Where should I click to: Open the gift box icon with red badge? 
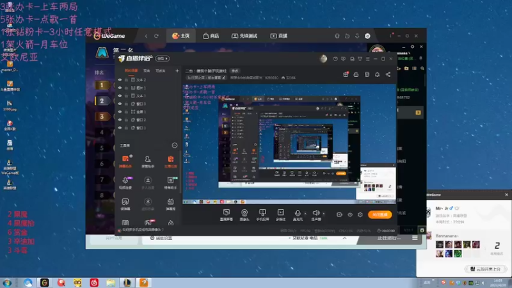pos(346,74)
